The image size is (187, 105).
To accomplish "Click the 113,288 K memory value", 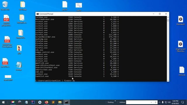I will (x=114, y=35).
